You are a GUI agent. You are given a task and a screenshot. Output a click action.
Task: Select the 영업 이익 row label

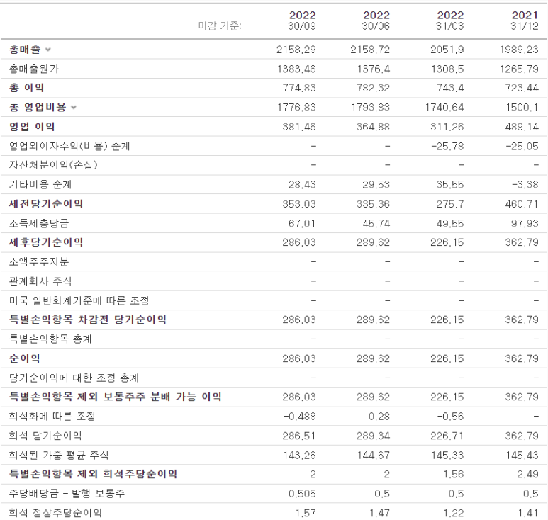click(x=32, y=127)
